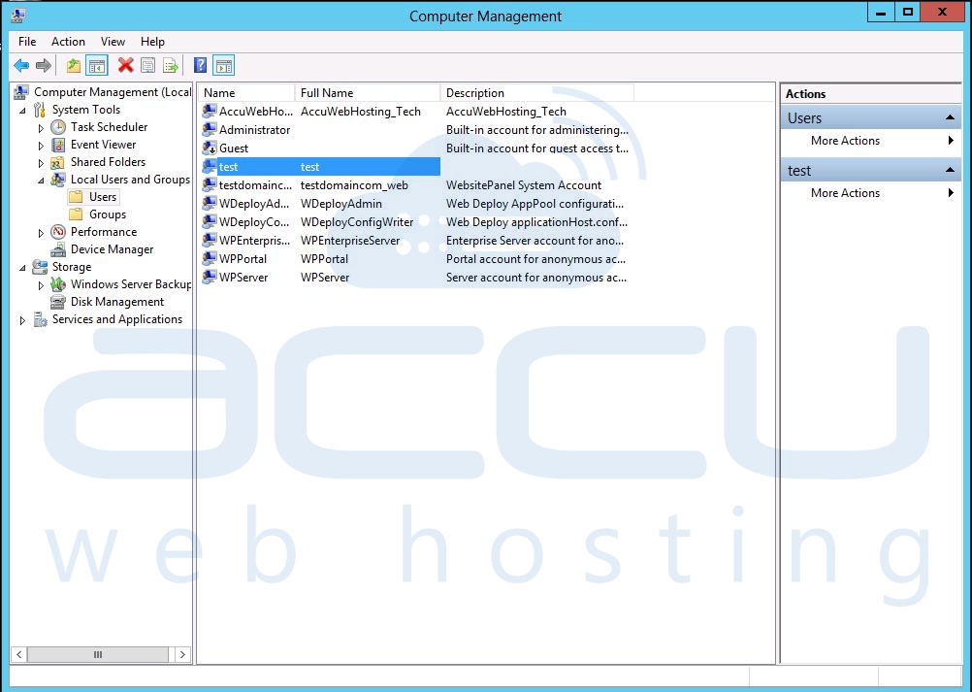Screen dimensions: 972x692
Task: Click the WPEnterpriseServer full name cell
Action: pyautogui.click(x=350, y=241)
